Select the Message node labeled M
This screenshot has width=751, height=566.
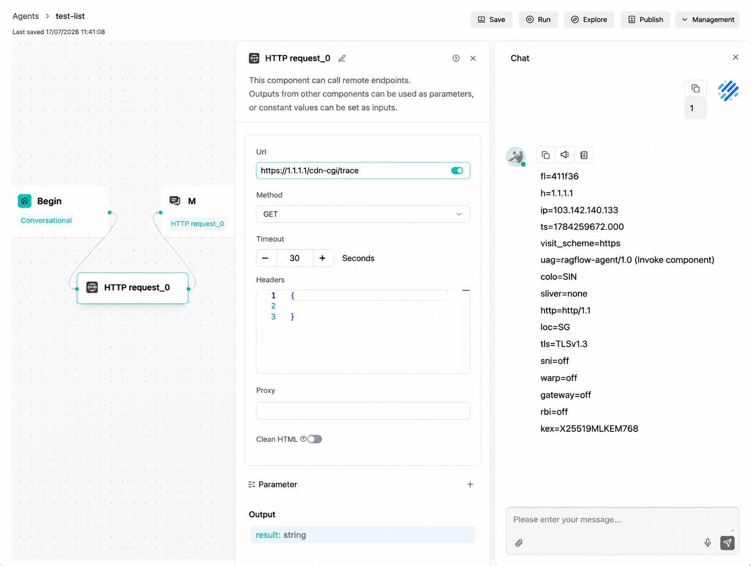[198, 211]
